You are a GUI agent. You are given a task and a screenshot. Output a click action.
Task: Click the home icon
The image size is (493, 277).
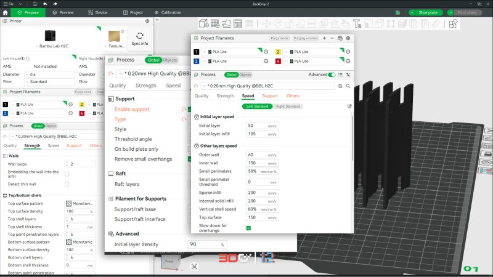pyautogui.click(x=6, y=12)
